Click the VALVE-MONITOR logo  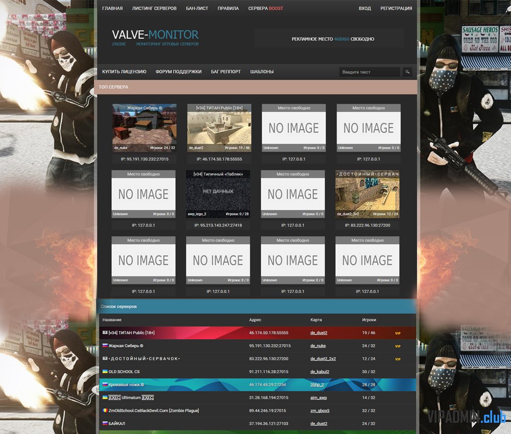[155, 37]
